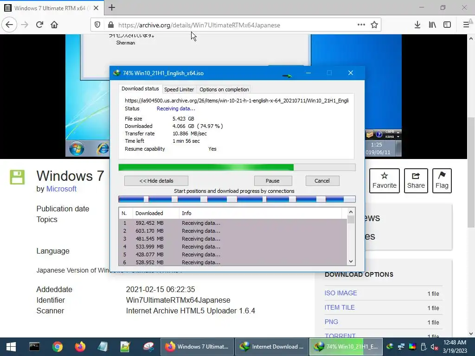
Task: Open Firefox hamburger menu
Action: (466, 25)
